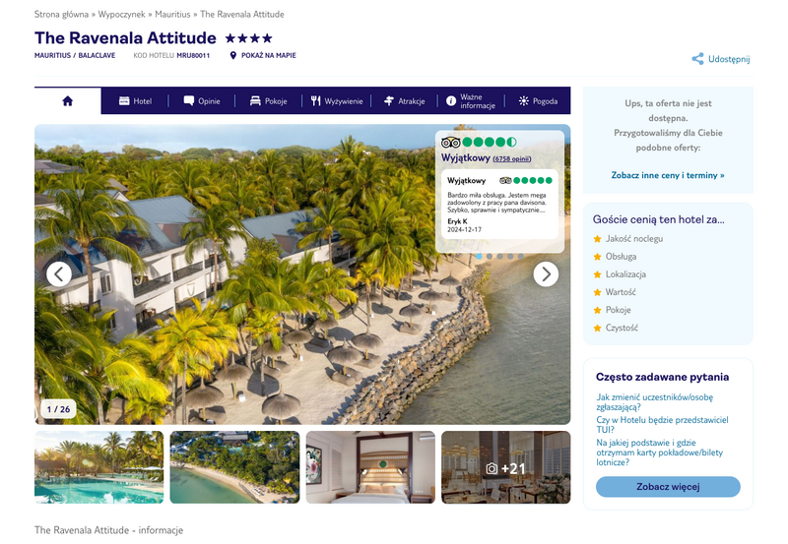Open the Opinie tab
This screenshot has height=544, width=788.
pyautogui.click(x=202, y=101)
